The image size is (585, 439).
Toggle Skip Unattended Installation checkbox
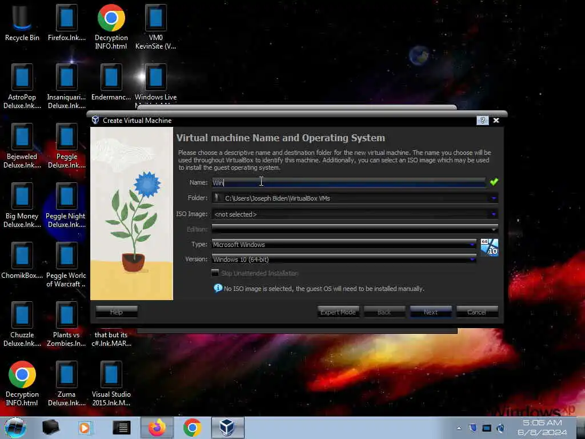pos(215,273)
